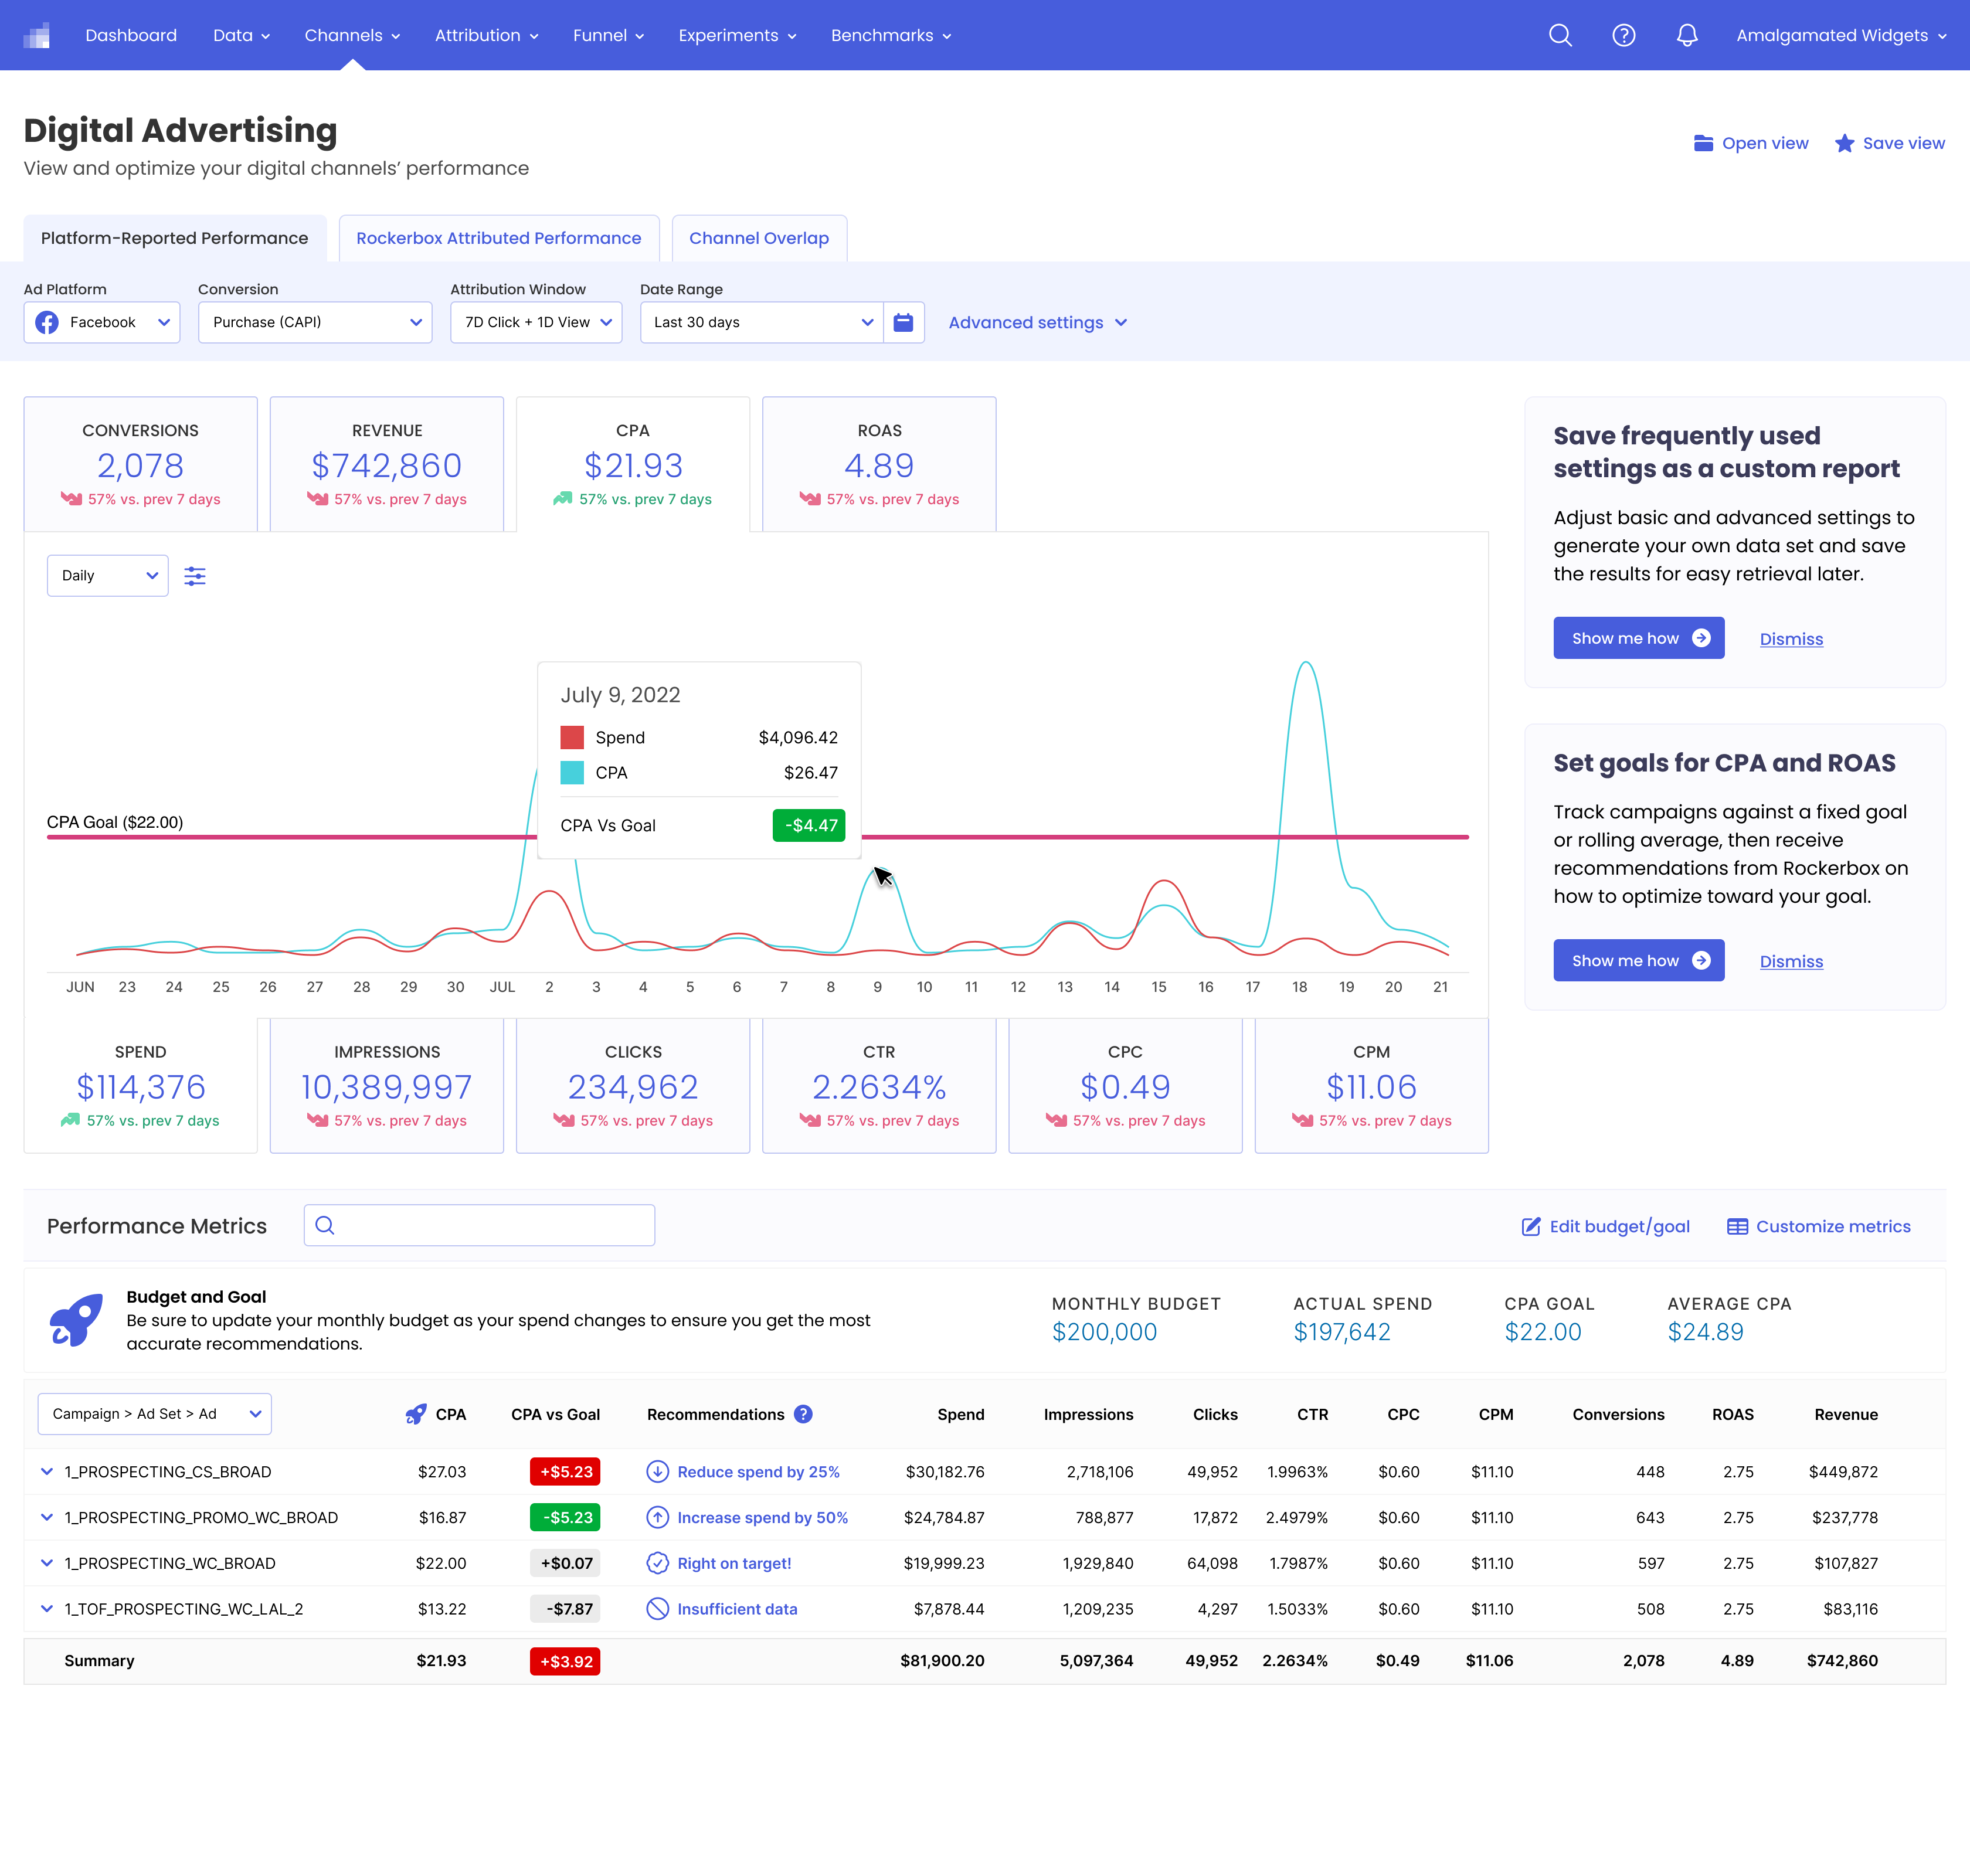Click the Facebook logo in Ad Platform
The image size is (1970, 1876).
47,322
